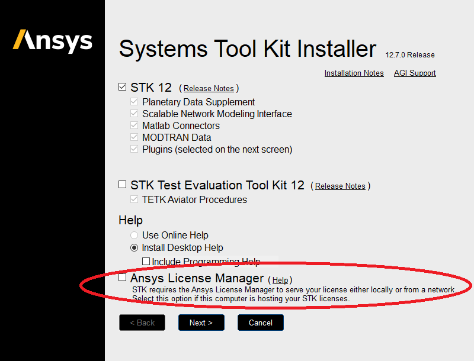This screenshot has height=361, width=474.
Task: Open Release Notes link beside STK 12
Action: (x=209, y=89)
